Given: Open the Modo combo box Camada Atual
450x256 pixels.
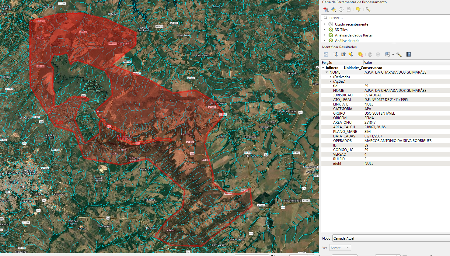Looking at the screenshot, I should pos(391,238).
